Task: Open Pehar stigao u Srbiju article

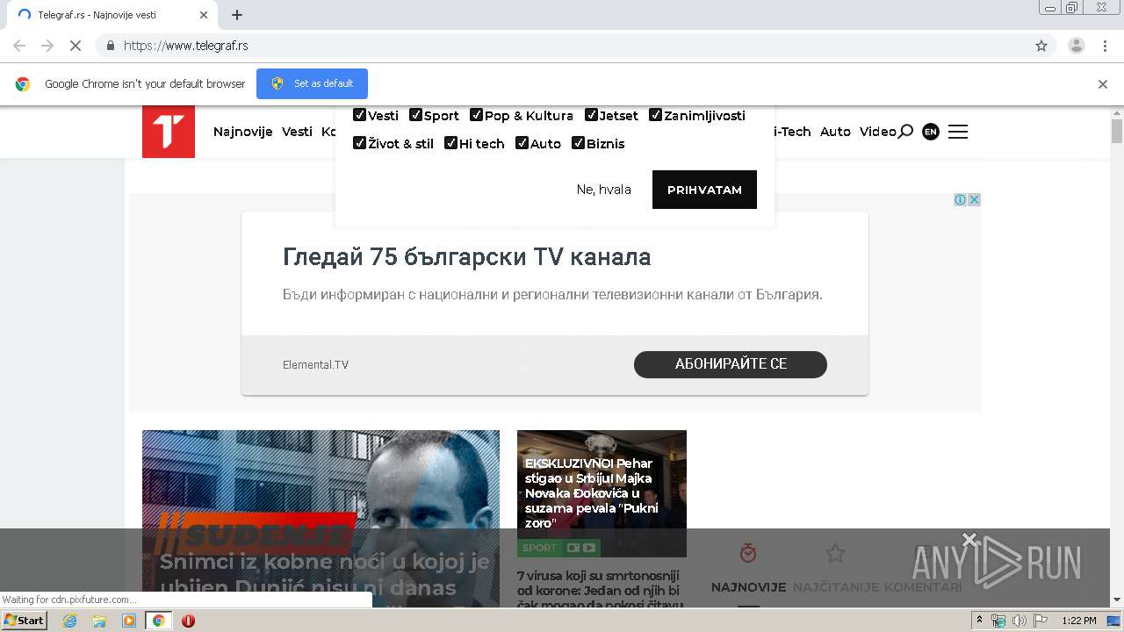Action: (590, 493)
